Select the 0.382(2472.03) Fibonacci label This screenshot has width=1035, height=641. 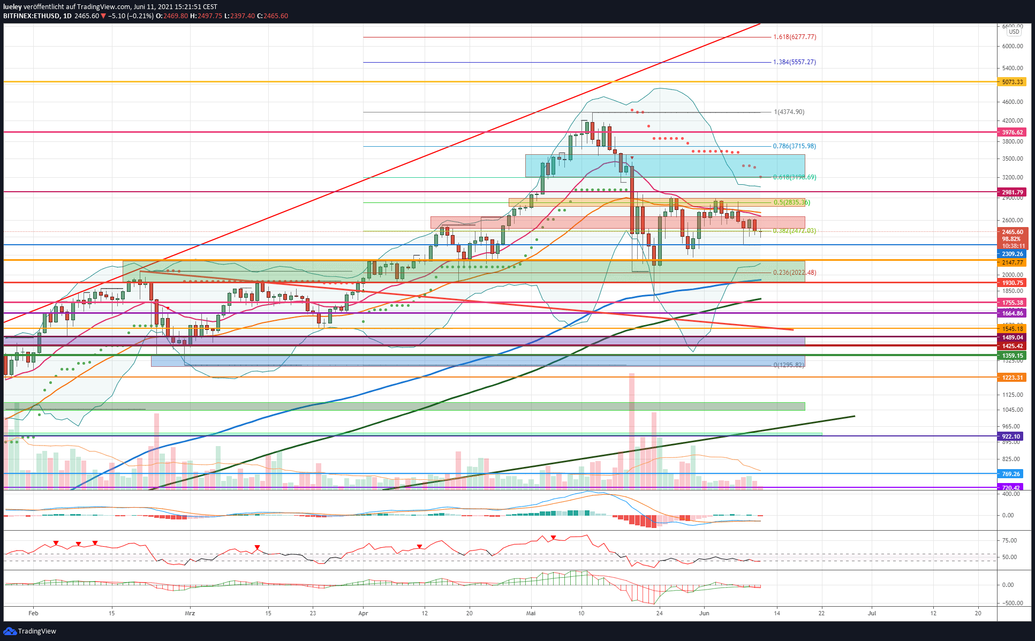point(795,231)
